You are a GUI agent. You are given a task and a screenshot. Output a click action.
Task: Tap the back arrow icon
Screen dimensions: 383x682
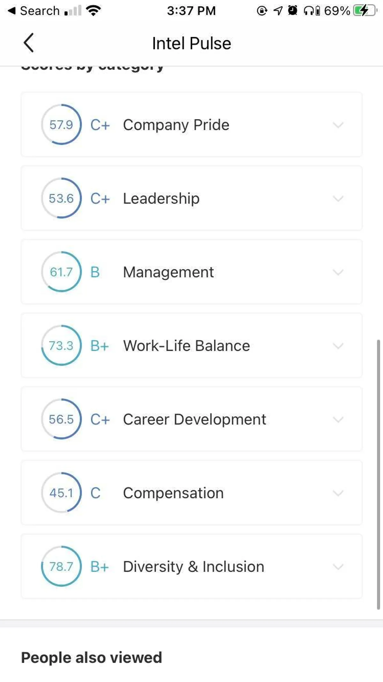(x=29, y=43)
